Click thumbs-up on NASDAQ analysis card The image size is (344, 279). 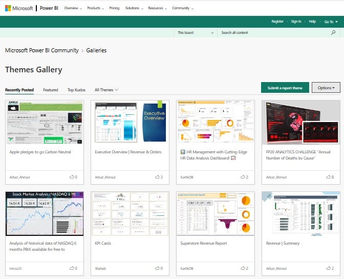pos(72,268)
